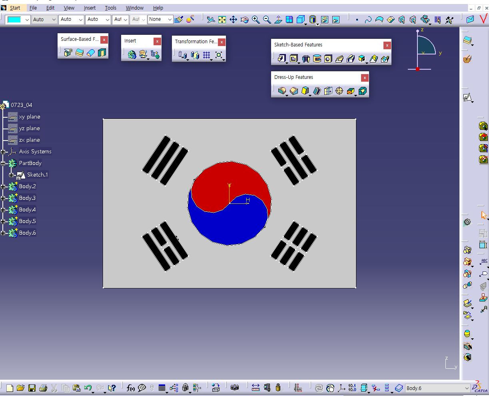The image size is (489, 396).
Task: Select the Edge Fillet tool in Dress-Up Features
Action: [282, 91]
